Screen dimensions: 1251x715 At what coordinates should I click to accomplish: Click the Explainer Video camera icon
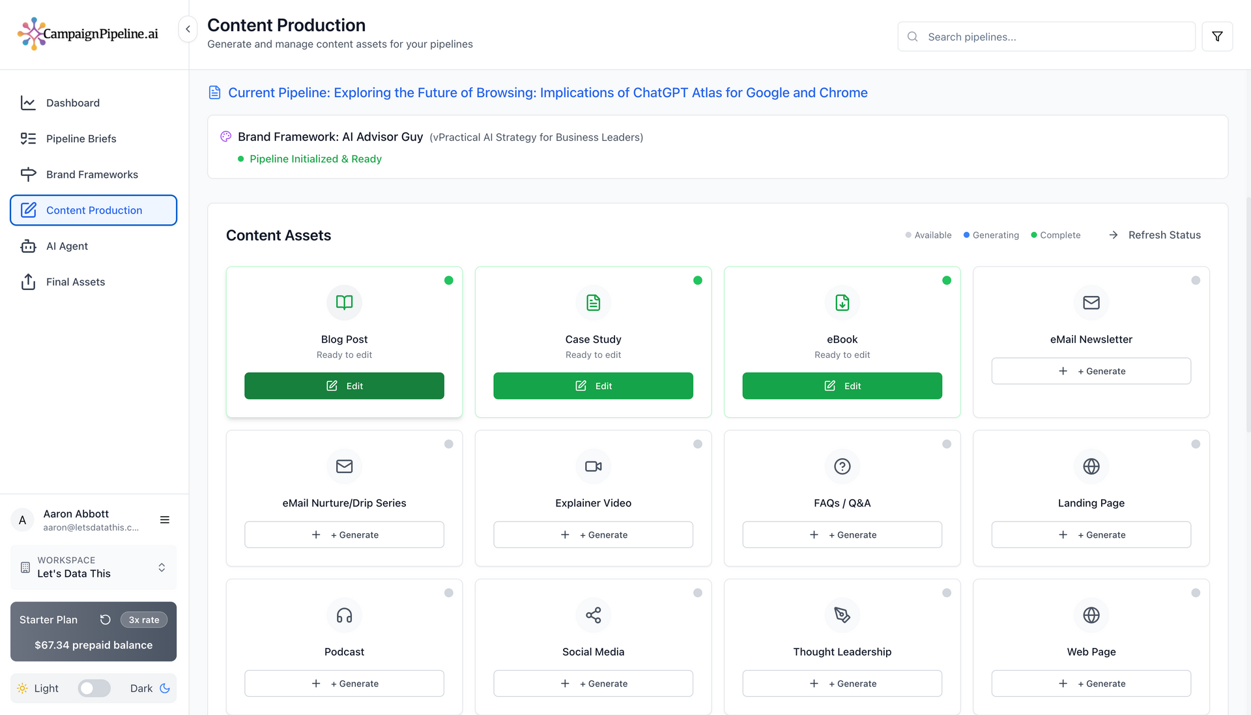[x=593, y=466]
